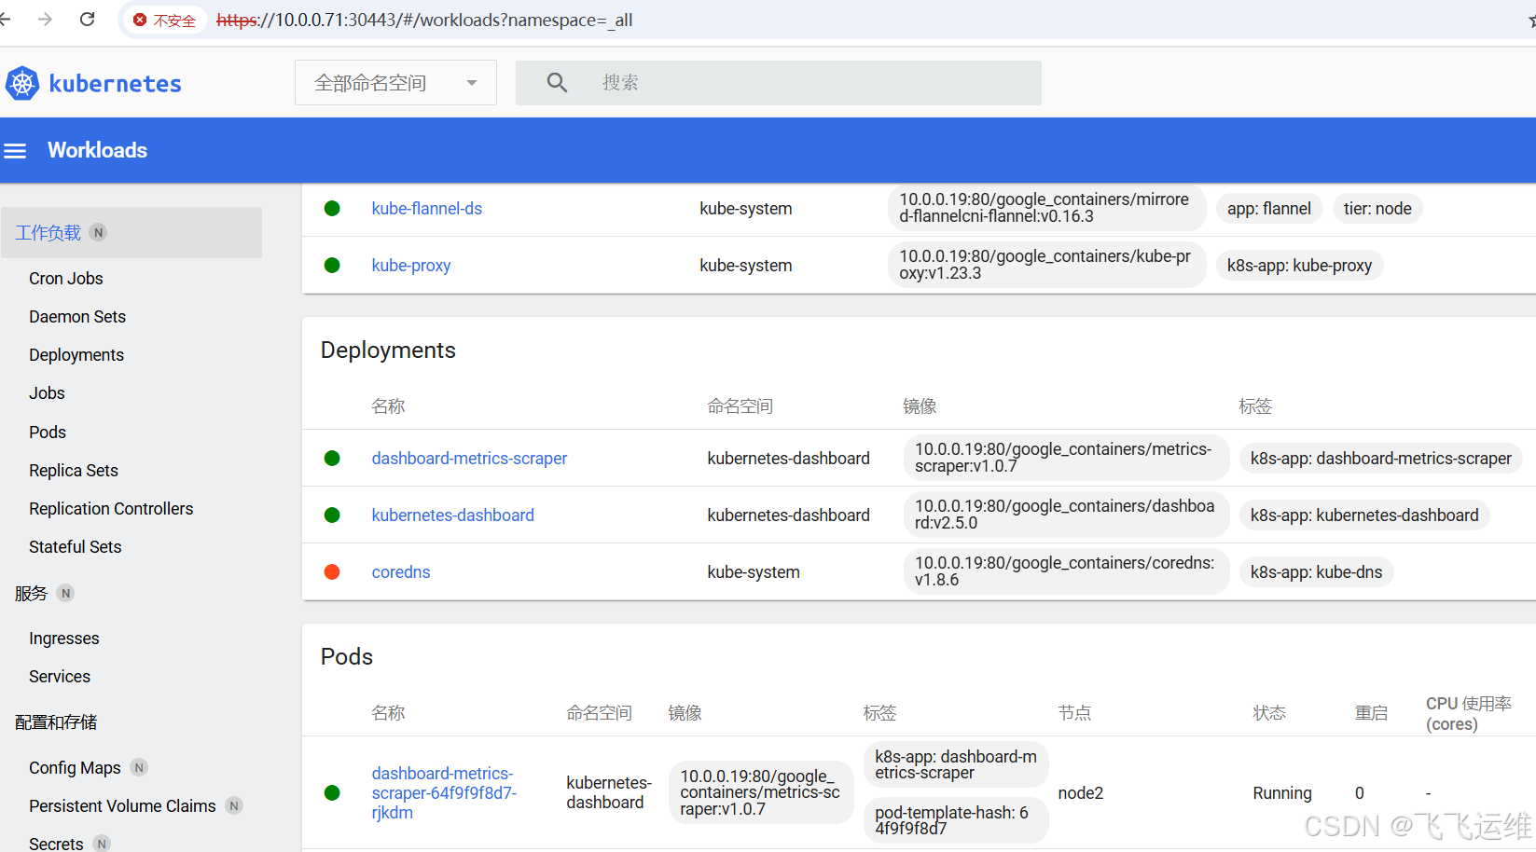Open Replication Controllers in the sidebar
The height and width of the screenshot is (852, 1536).
pyautogui.click(x=111, y=509)
